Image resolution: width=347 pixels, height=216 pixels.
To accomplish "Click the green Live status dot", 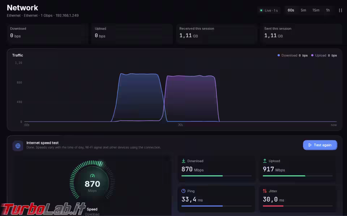I will point(261,10).
